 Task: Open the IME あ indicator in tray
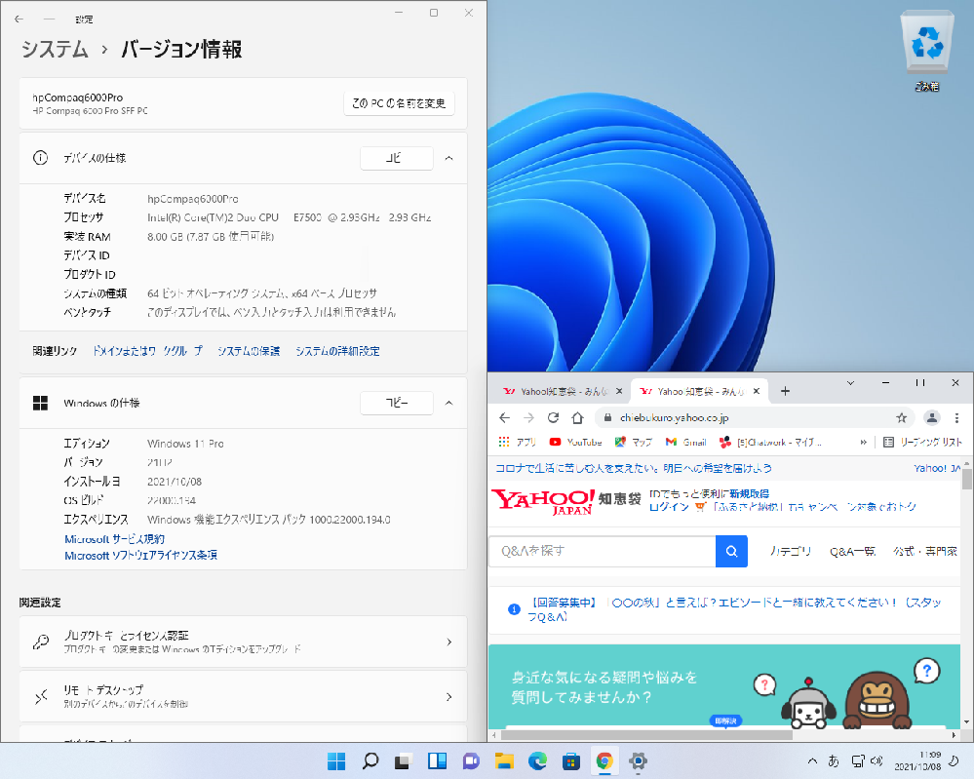pyautogui.click(x=834, y=761)
